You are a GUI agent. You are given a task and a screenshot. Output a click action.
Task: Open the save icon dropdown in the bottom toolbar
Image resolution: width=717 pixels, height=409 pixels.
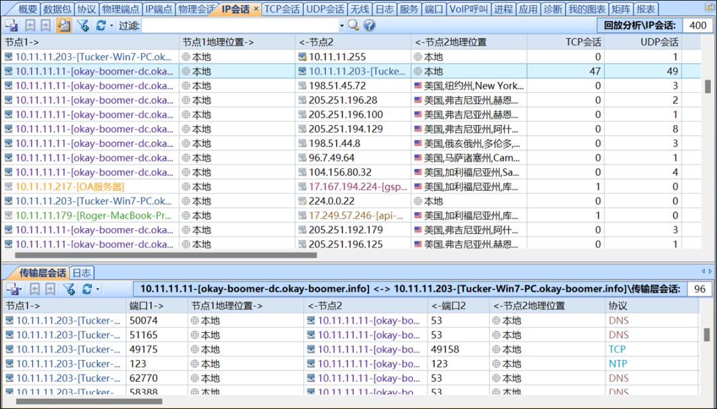(x=21, y=290)
